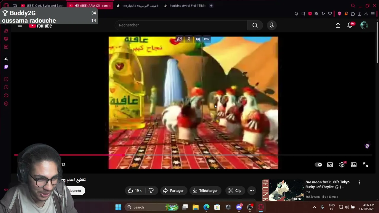
Task: Click the Télécharger download button
Action: coord(205,191)
